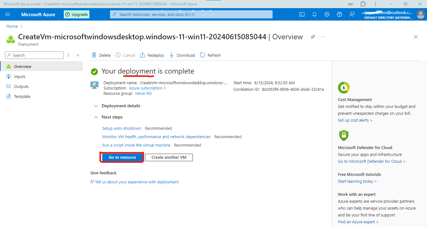Image resolution: width=427 pixels, height=227 pixels.
Task: Click the Upgrade button
Action: (x=77, y=14)
